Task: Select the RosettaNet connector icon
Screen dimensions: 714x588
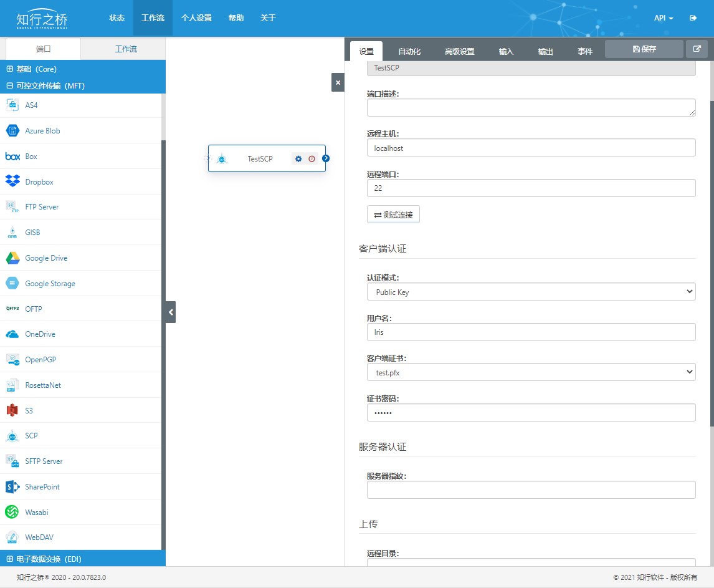Action: 12,385
